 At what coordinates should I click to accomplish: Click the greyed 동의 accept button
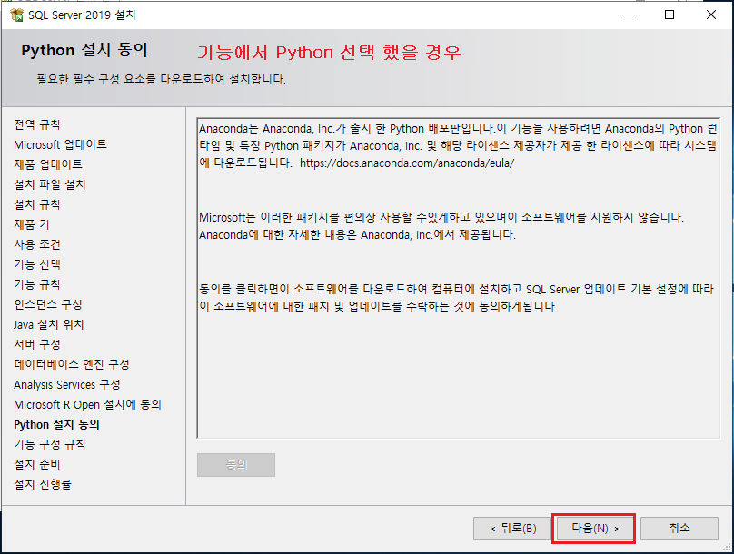[236, 465]
